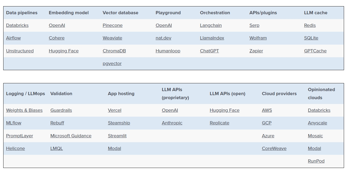This screenshot has height=172, width=347.
Task: Click the CoreWeave cloud provider link
Action: [x=274, y=148]
